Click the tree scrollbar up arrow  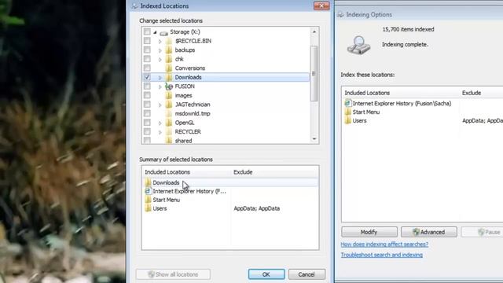(314, 31)
